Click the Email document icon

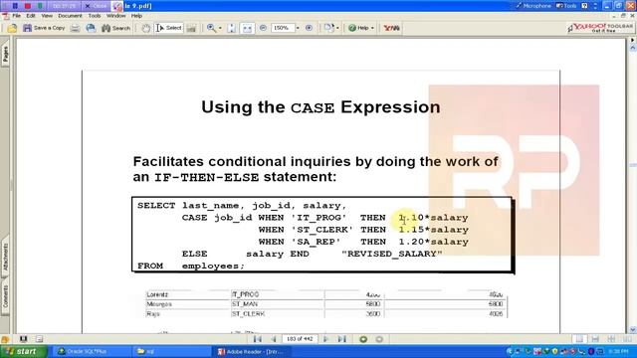pyautogui.click(x=91, y=28)
